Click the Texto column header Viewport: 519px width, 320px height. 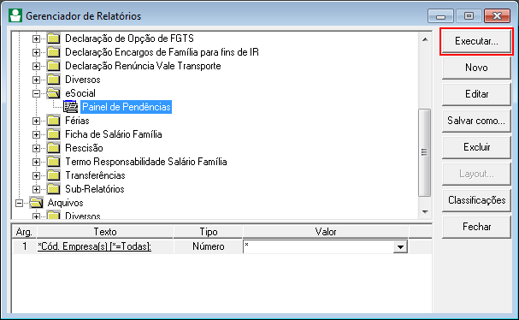pos(105,232)
